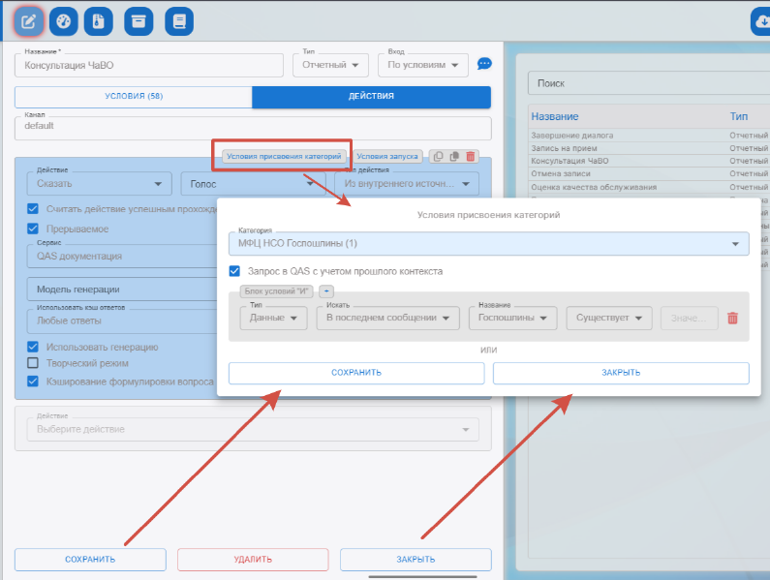Image resolution: width=770 pixels, height=580 pixels.
Task: Uncheck the Прерываемое checkbox
Action: 33,229
